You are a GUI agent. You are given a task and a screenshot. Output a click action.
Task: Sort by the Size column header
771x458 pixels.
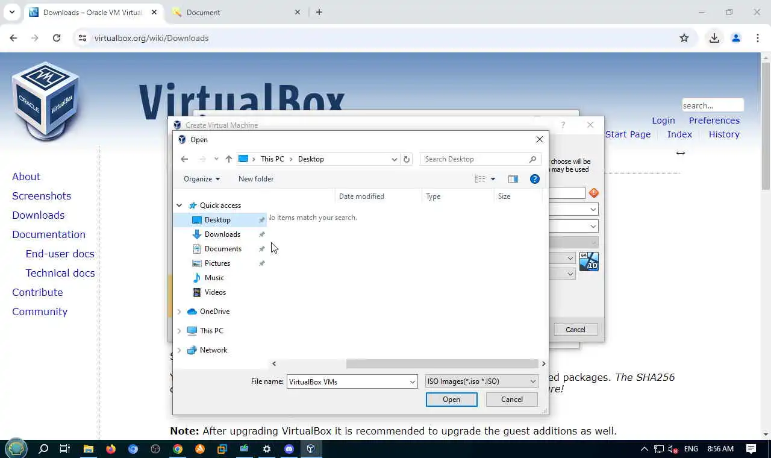pos(518,196)
